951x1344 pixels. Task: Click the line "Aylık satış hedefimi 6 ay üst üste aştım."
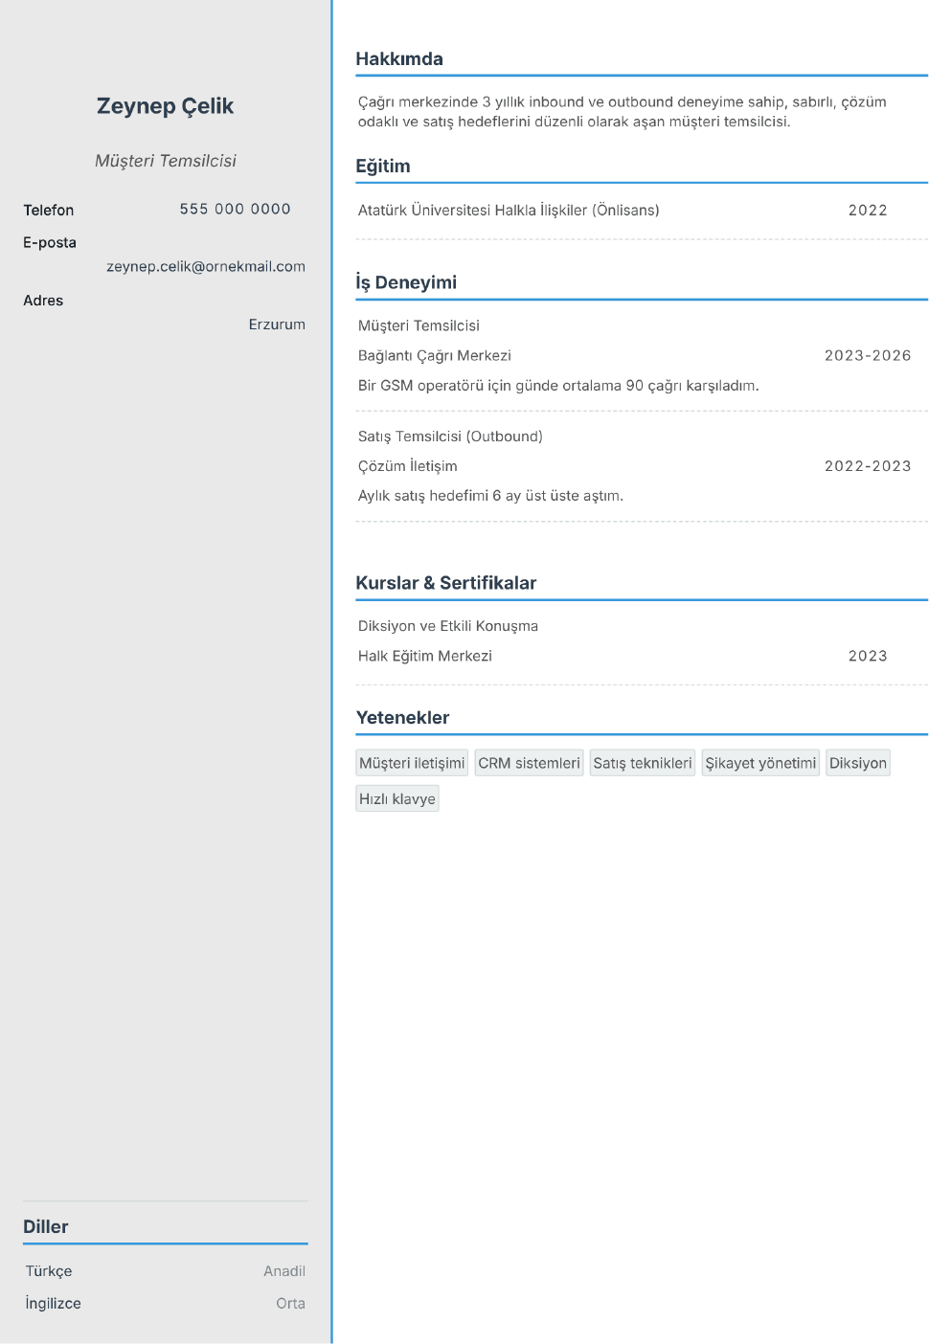point(490,496)
